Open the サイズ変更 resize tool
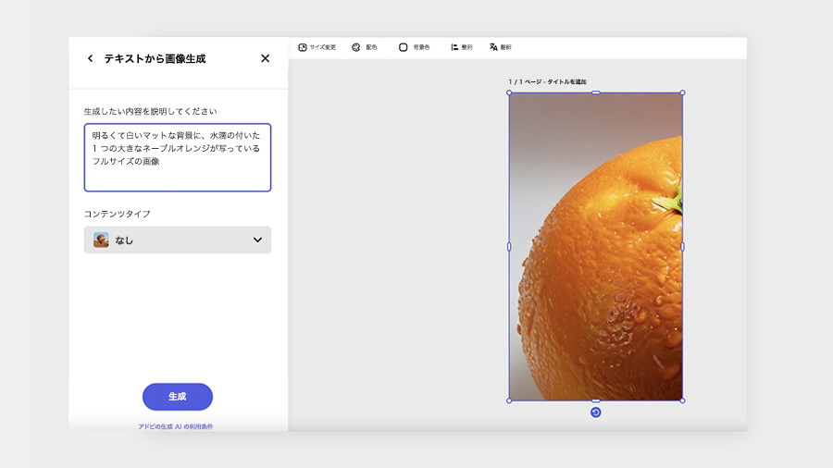The height and width of the screenshot is (468, 833). point(317,47)
